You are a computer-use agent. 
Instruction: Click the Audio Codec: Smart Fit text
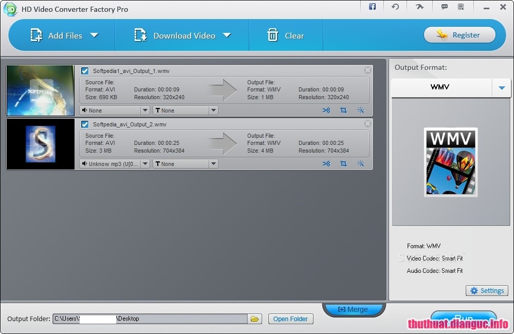(x=435, y=271)
